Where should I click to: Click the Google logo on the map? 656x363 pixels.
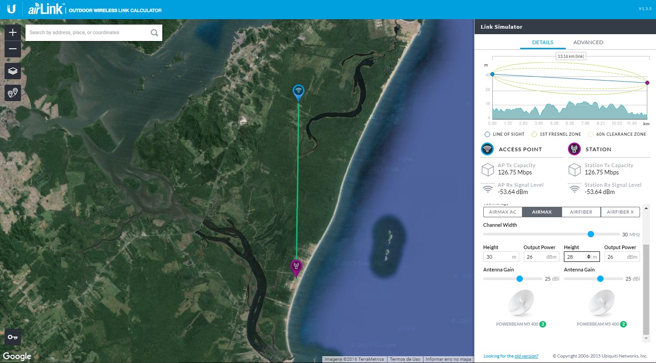[x=17, y=356]
